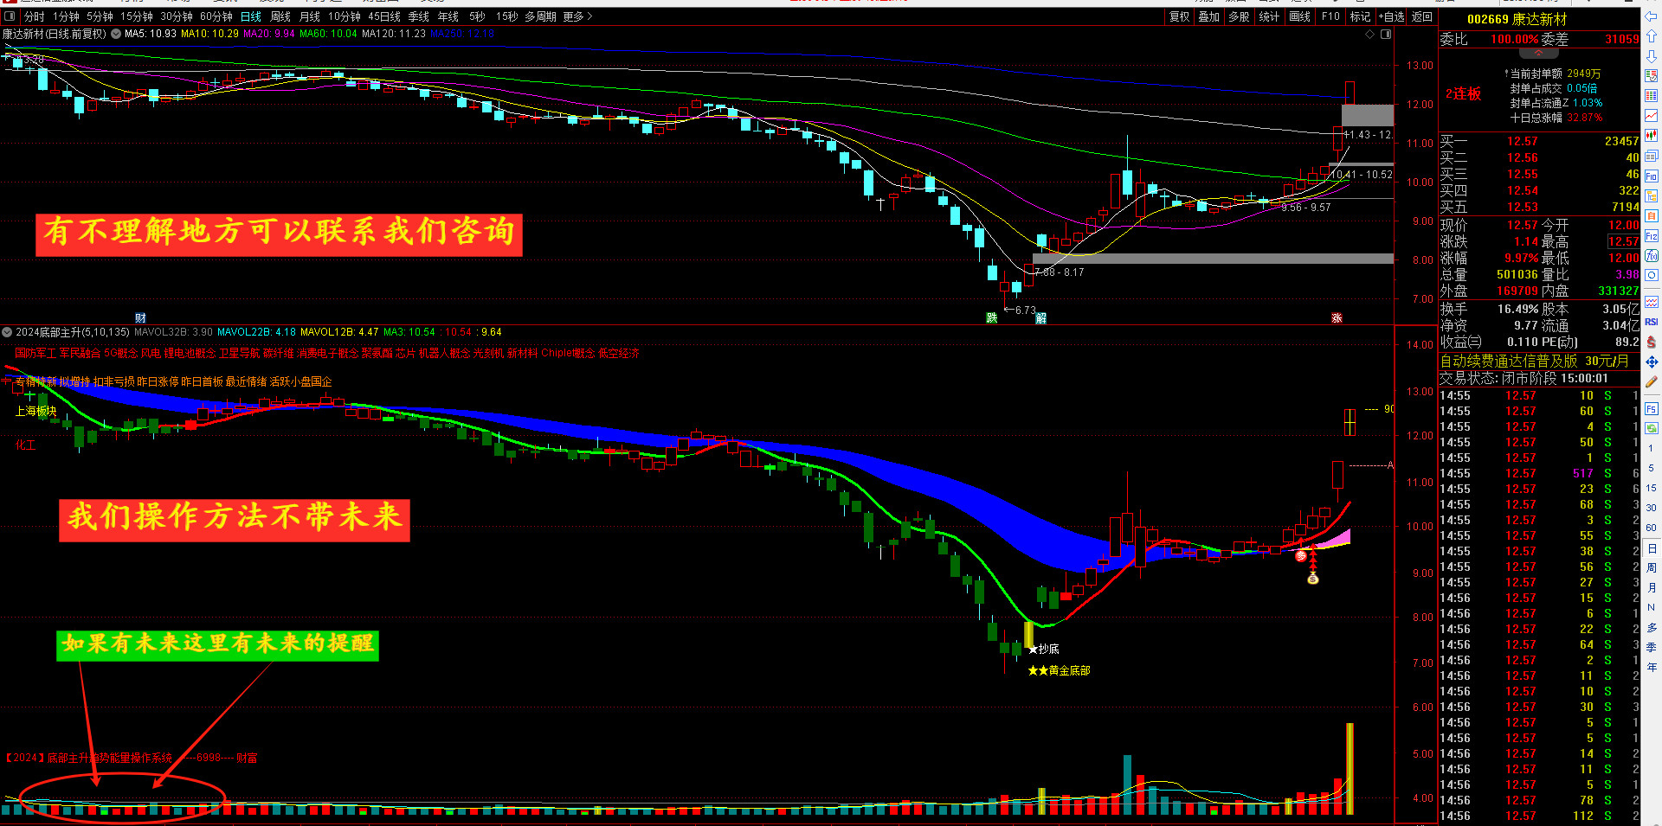This screenshot has width=1662, height=826.
Task: Click the back arrow icon in right sidebar
Action: tap(1651, 16)
